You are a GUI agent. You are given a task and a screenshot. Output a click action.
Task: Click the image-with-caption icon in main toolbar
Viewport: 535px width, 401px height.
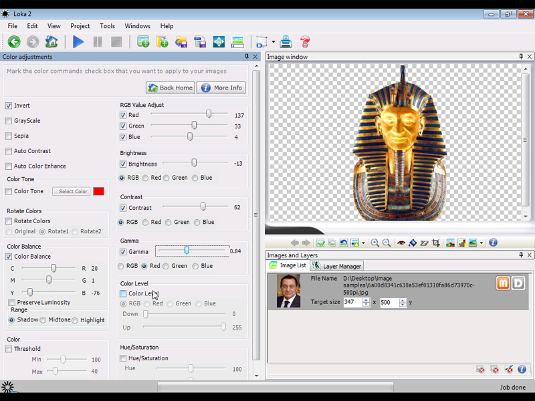click(x=237, y=42)
